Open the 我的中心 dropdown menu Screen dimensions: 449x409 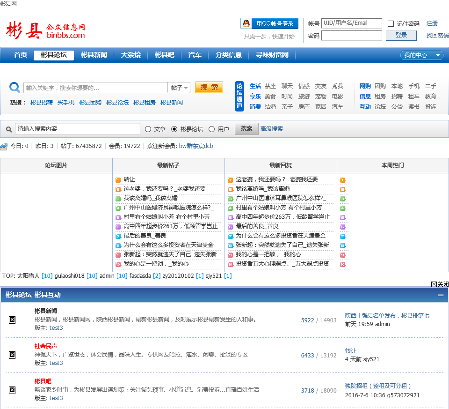421,55
